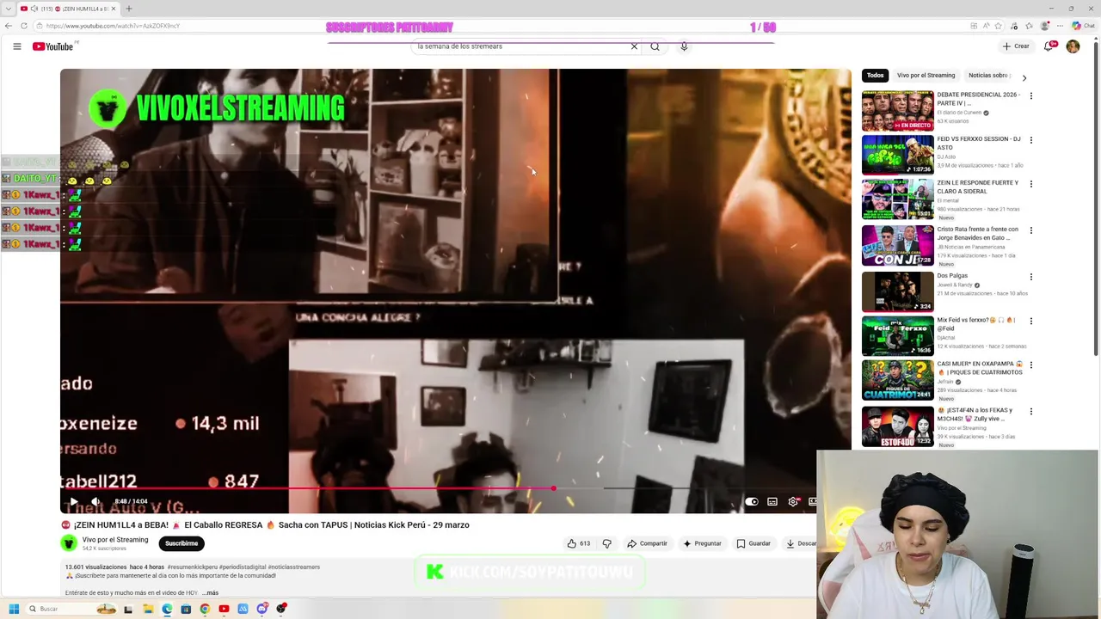Click the browser back arrow
Screen dimensions: 1101x619
click(9, 26)
